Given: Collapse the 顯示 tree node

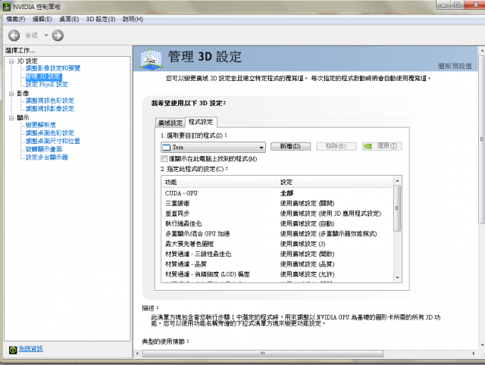Looking at the screenshot, I should 11,117.
